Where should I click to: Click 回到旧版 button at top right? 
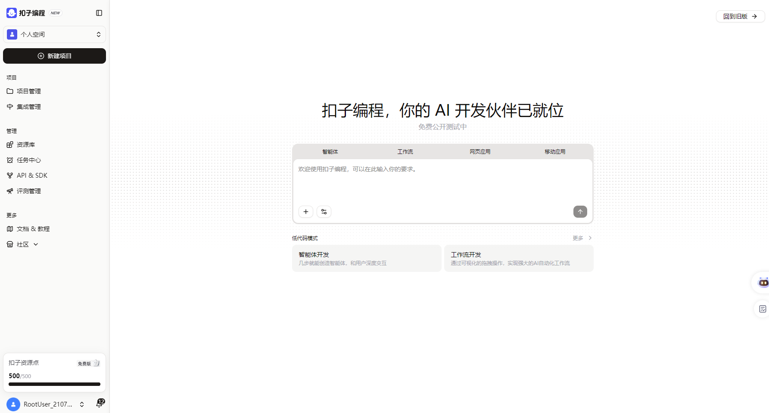[x=740, y=16]
